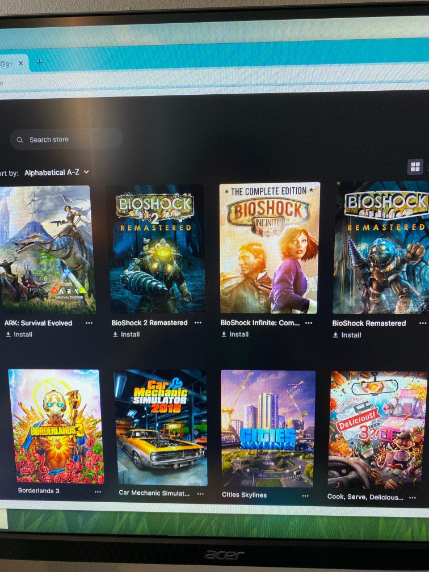This screenshot has height=572, width=429.
Task: Open Cook, Serve, Delicious 3 cover
Action: [377, 430]
